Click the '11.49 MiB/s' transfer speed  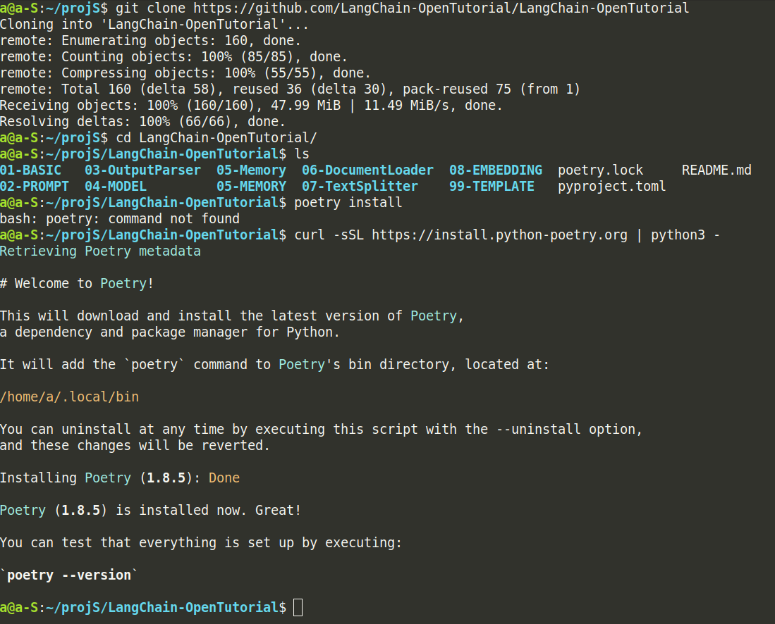[x=406, y=106]
